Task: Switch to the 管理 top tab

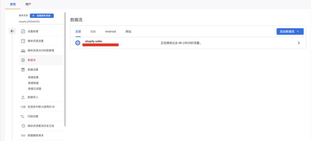Action: tap(13, 4)
